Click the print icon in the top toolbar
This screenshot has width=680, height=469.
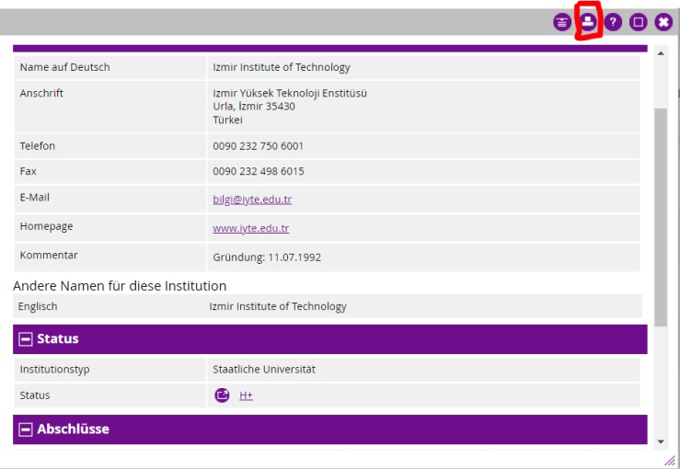[588, 23]
